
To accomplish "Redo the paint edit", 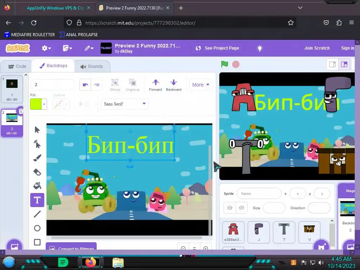I will coord(96,85).
